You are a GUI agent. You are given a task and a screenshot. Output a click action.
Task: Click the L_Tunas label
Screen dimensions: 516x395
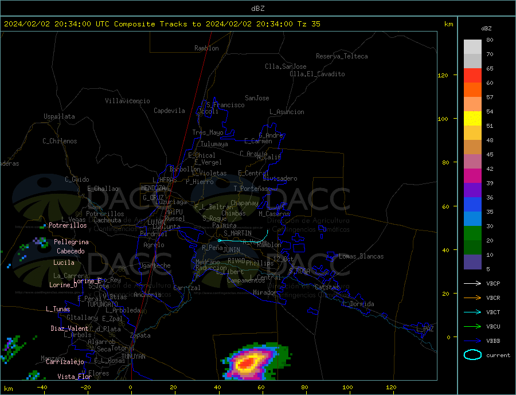point(58,309)
